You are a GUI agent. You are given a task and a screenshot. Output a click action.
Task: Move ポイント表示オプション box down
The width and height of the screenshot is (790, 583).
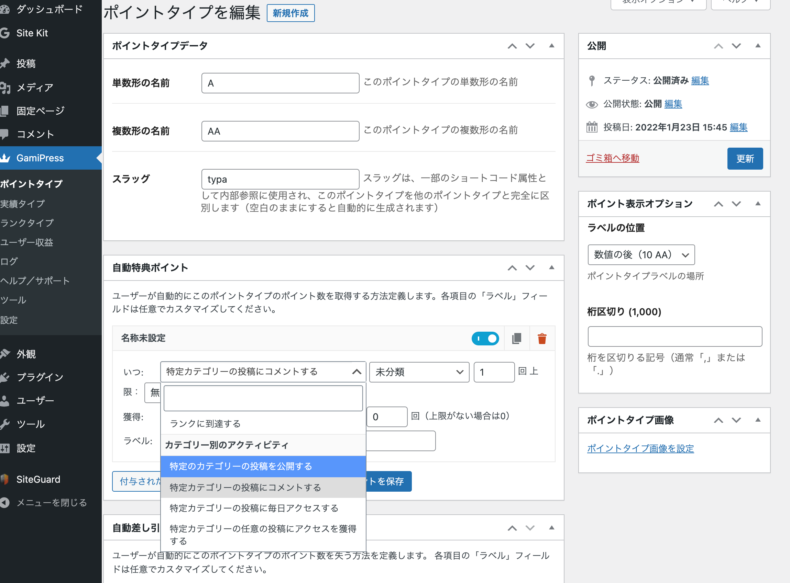(x=736, y=204)
